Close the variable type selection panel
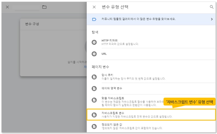This screenshot has width=217, height=134. 94,7
